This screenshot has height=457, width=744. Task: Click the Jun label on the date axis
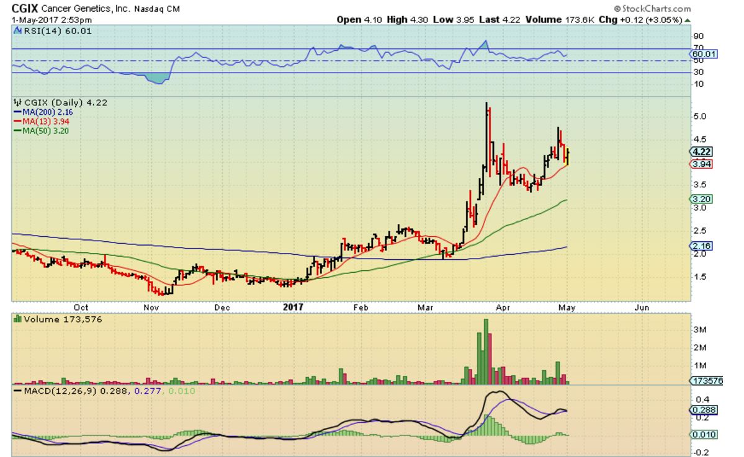click(642, 308)
